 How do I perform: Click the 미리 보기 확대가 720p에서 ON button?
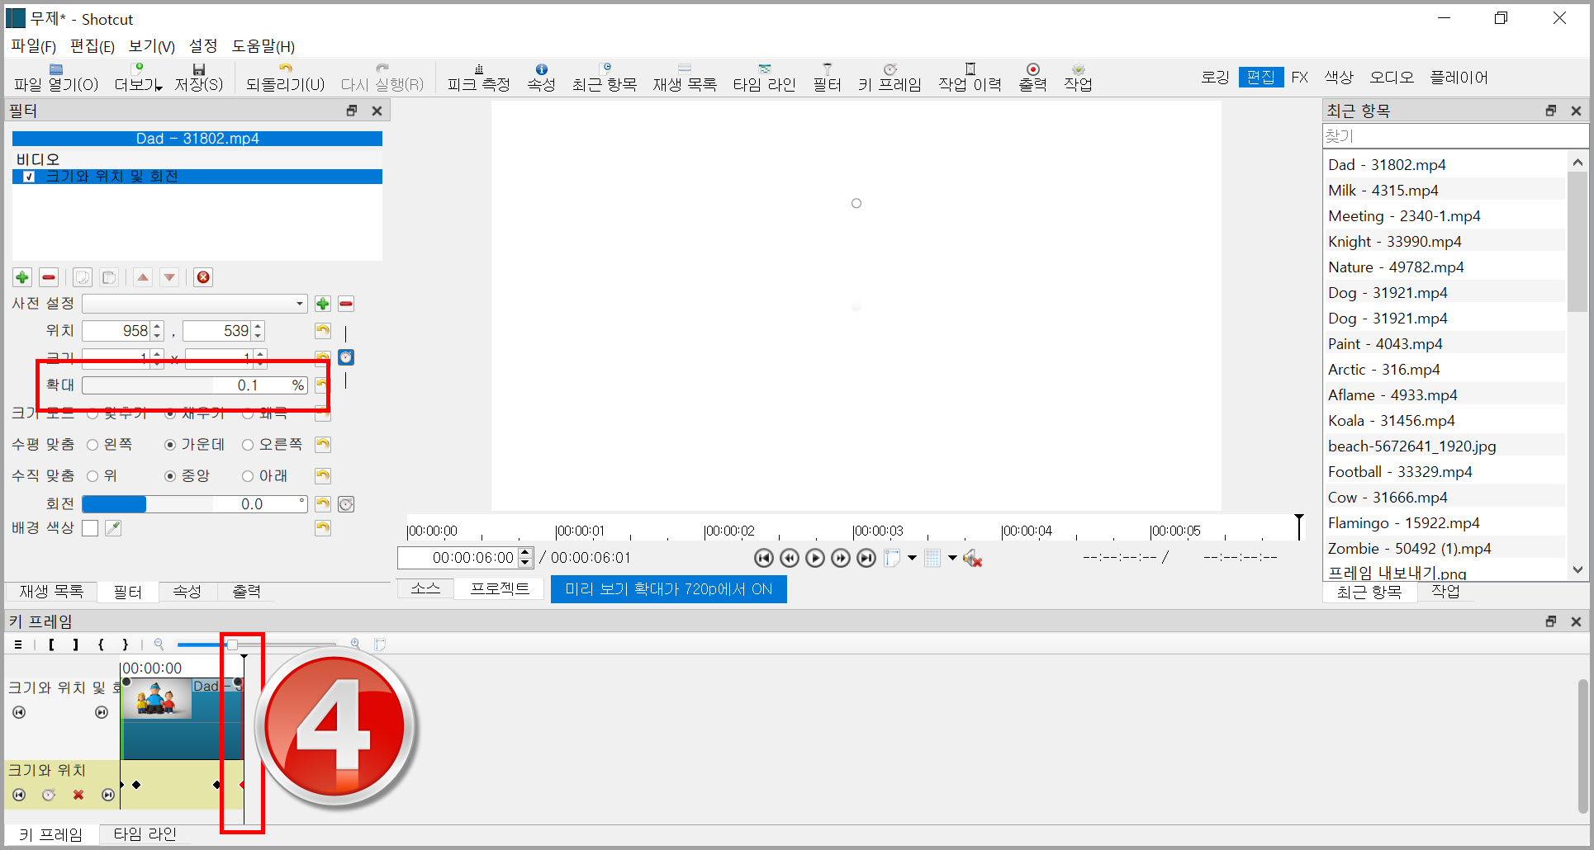[x=669, y=589]
